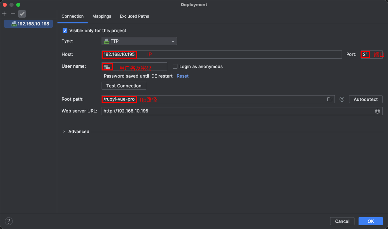Focus the User name field
This screenshot has width=388, height=229.
coord(134,66)
